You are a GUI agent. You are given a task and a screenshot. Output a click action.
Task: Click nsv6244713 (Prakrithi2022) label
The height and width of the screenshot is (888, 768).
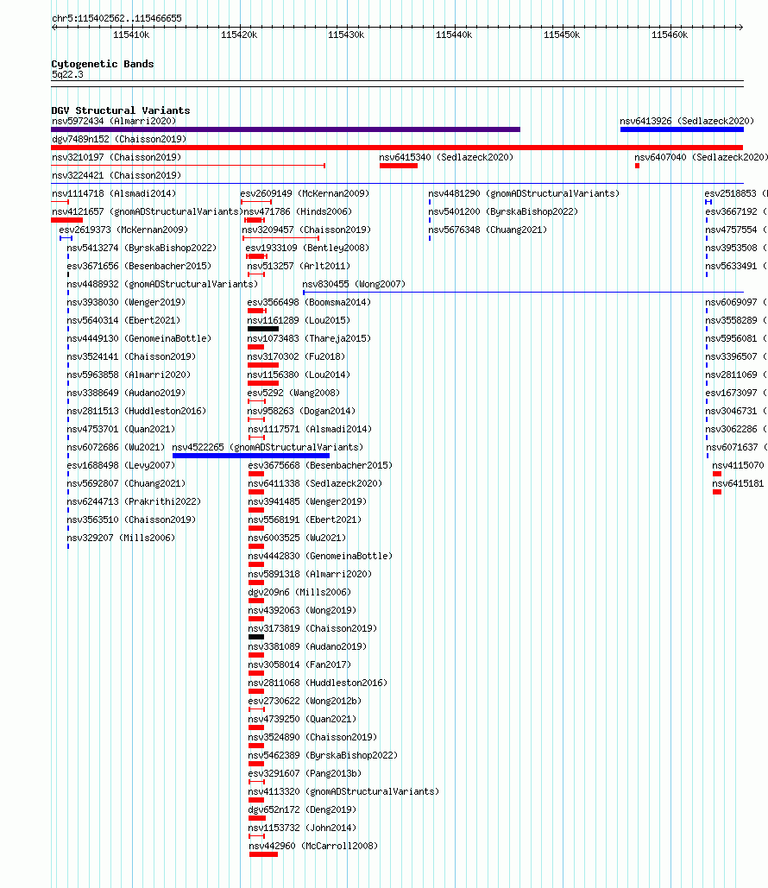(134, 501)
